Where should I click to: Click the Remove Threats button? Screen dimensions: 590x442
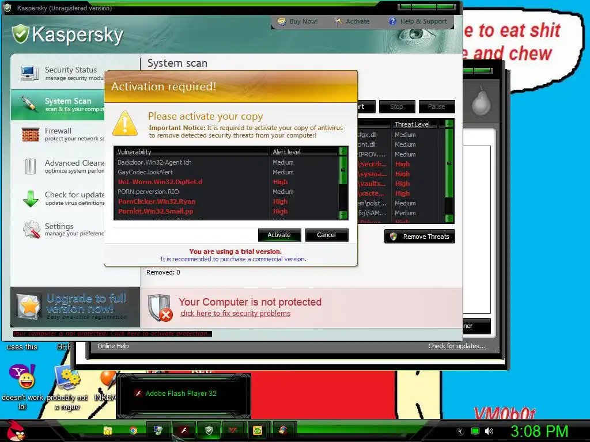tap(419, 237)
